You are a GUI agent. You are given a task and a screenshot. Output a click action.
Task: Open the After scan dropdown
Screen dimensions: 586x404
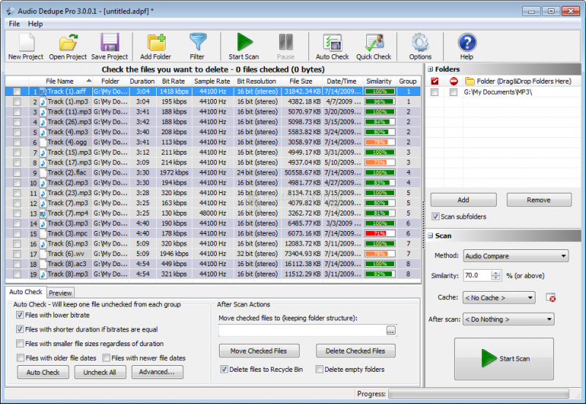508,319
